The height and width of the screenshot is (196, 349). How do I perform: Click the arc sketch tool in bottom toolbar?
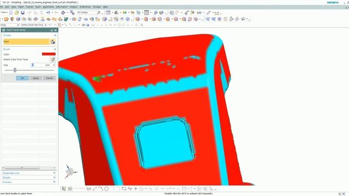pos(100,189)
